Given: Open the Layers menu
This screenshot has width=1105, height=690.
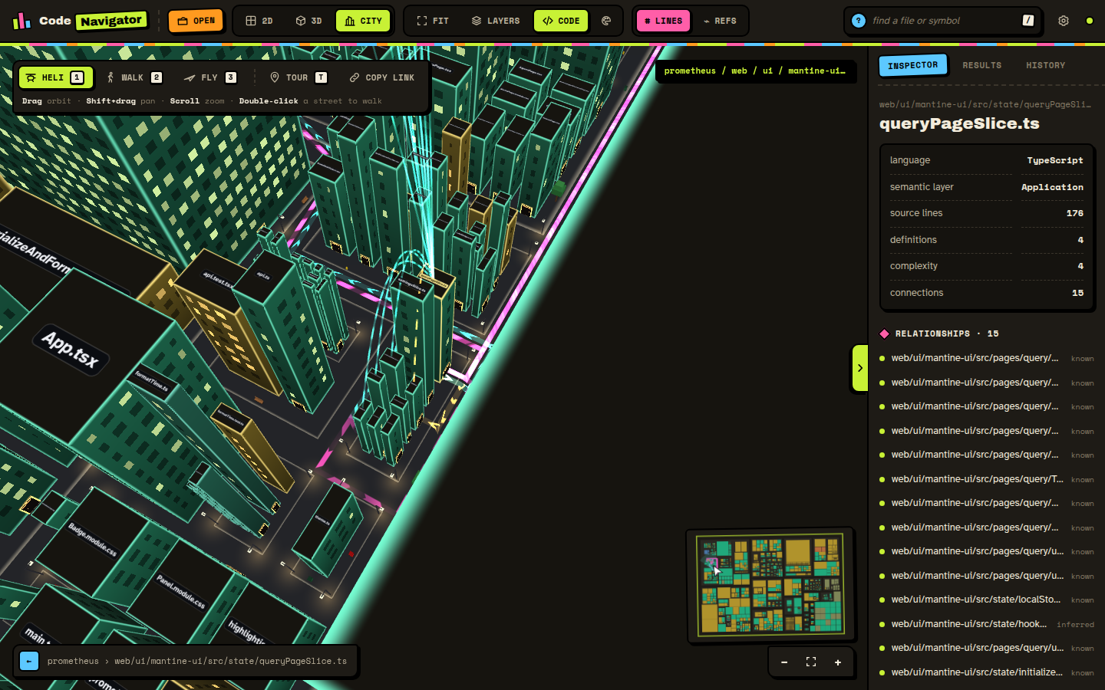Looking at the screenshot, I should (x=496, y=21).
